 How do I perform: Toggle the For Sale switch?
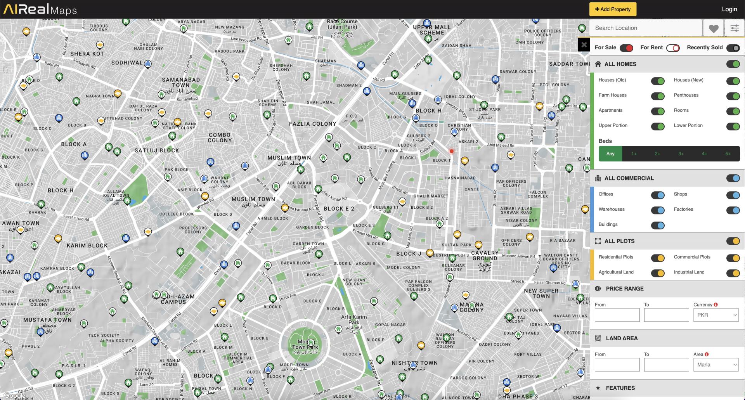tap(626, 48)
